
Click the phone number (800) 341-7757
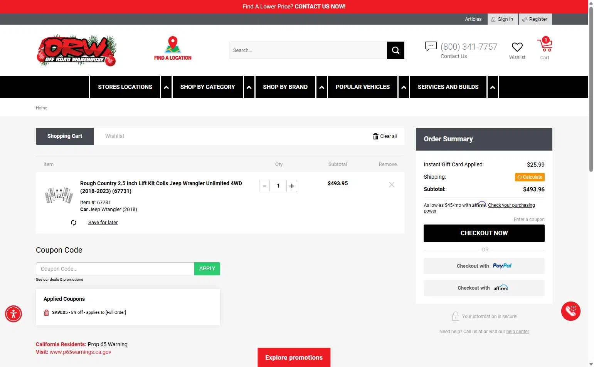(x=469, y=47)
